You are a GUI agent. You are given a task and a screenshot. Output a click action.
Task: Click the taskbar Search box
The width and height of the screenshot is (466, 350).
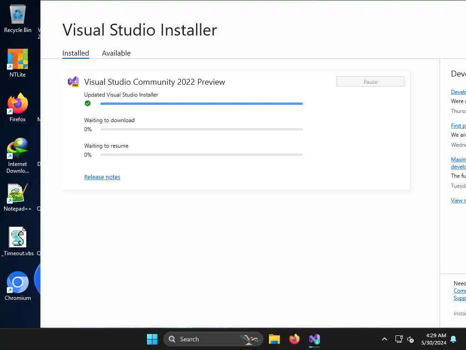pos(213,339)
